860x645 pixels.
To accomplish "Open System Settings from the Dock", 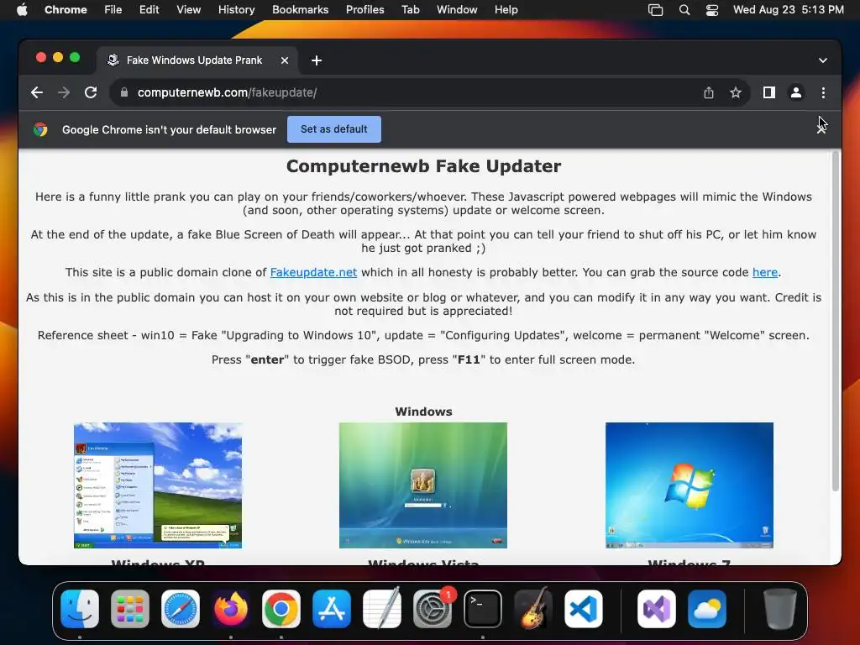I will (433, 609).
